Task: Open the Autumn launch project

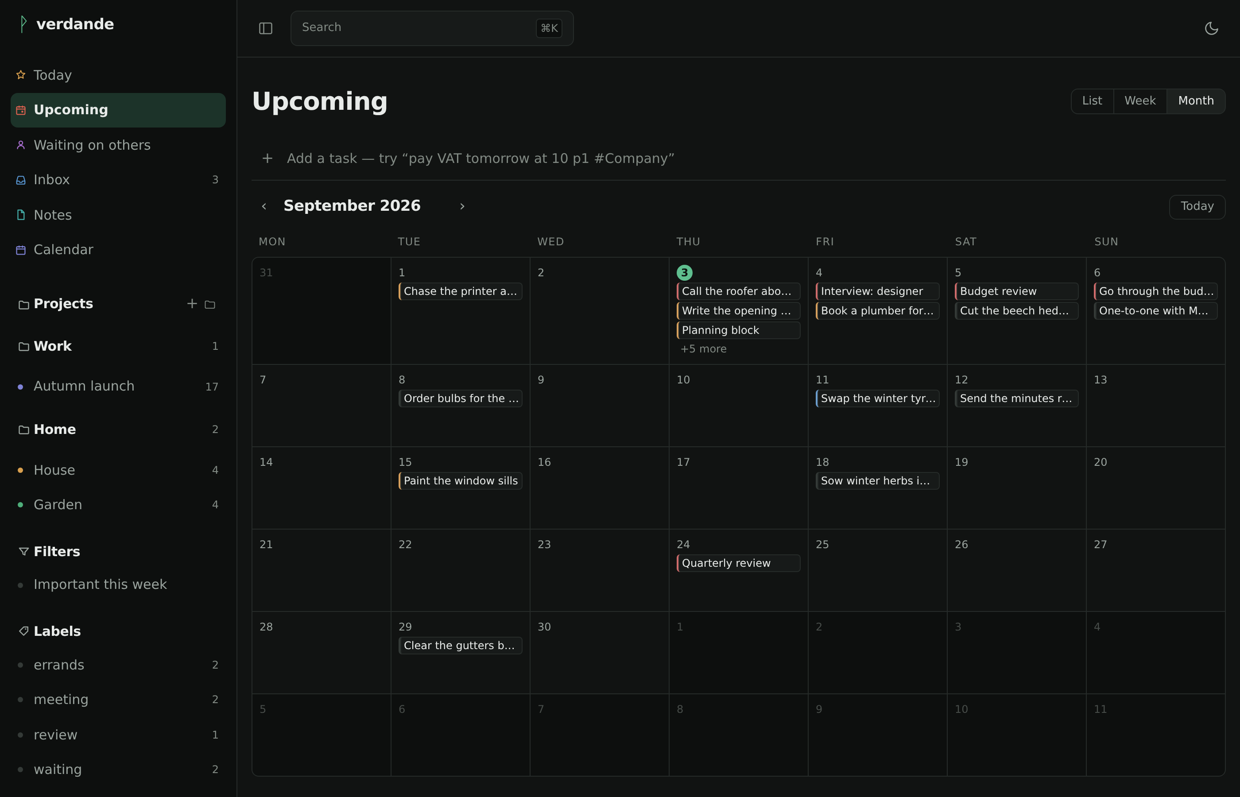Action: click(118, 386)
